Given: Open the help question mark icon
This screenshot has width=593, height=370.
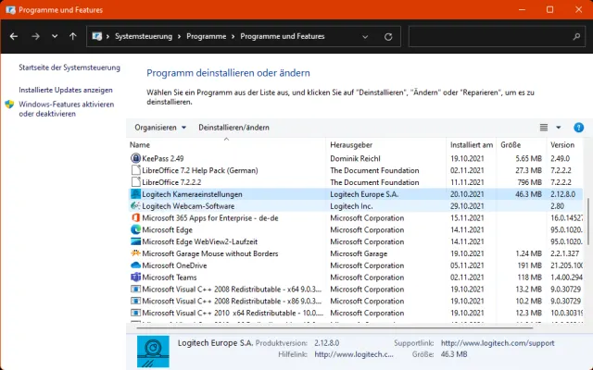Looking at the screenshot, I should click(578, 128).
